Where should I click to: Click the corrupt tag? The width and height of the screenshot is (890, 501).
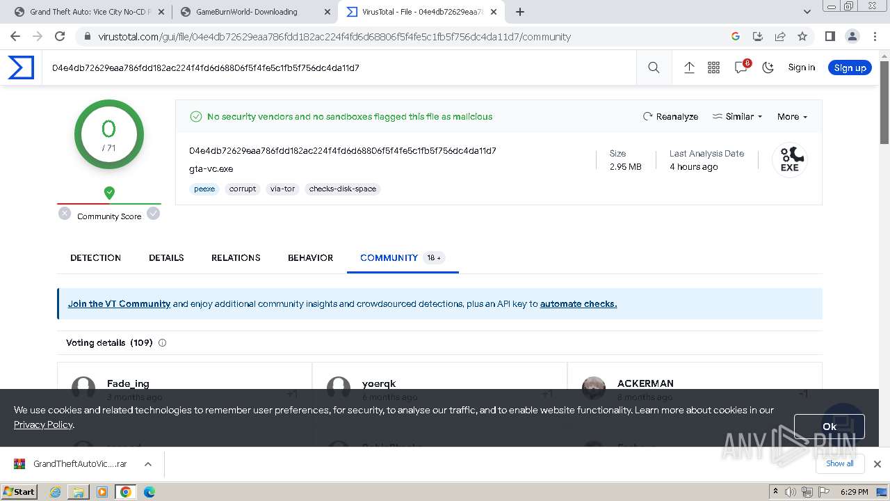click(243, 189)
